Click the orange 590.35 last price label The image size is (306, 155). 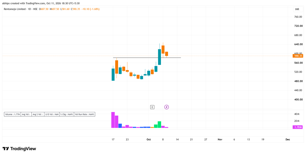(298, 56)
